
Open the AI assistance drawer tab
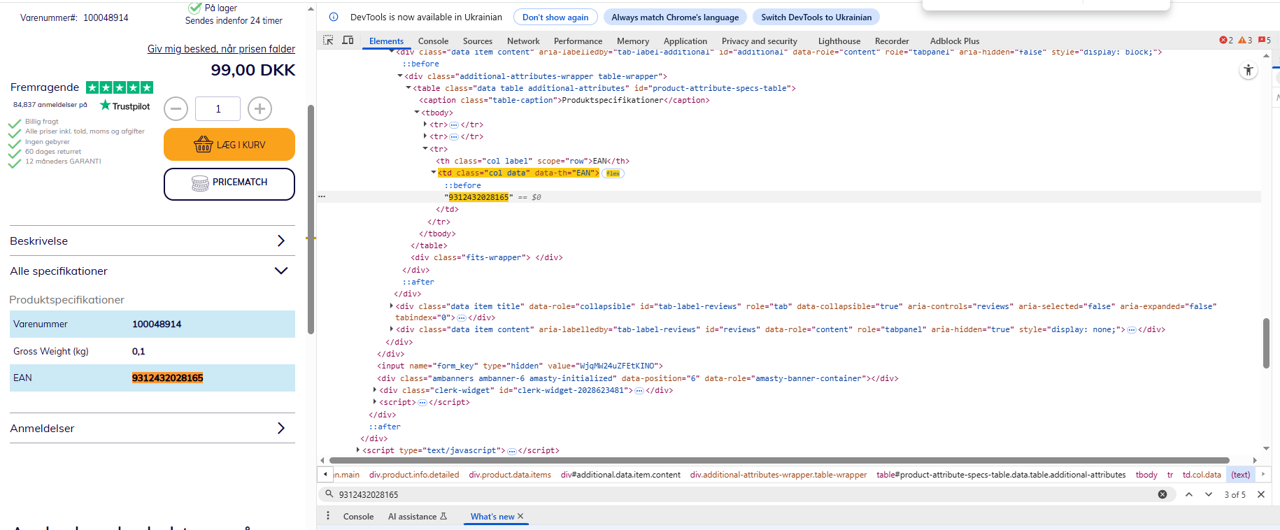(417, 517)
